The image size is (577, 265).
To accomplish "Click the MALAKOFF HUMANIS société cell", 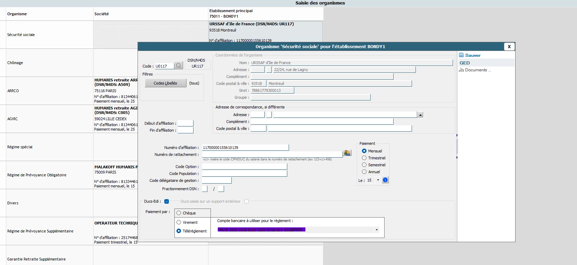I will [x=116, y=175].
